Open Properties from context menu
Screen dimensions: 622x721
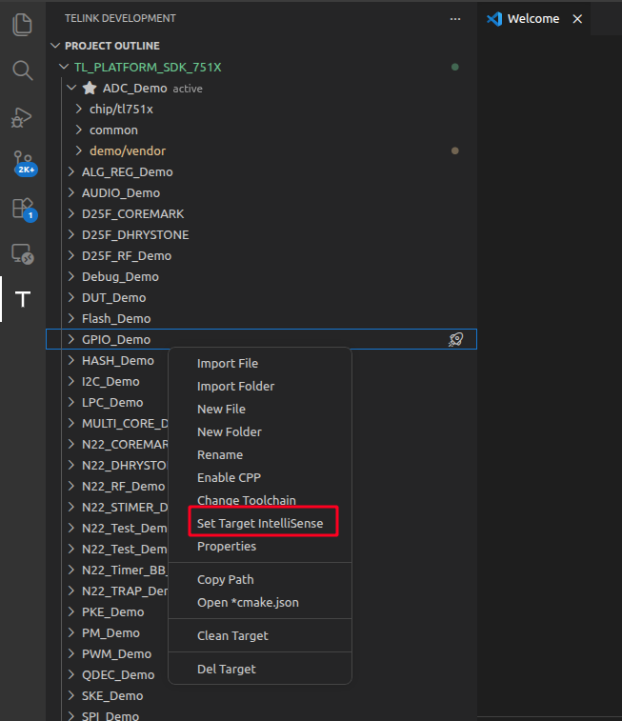(x=260, y=547)
